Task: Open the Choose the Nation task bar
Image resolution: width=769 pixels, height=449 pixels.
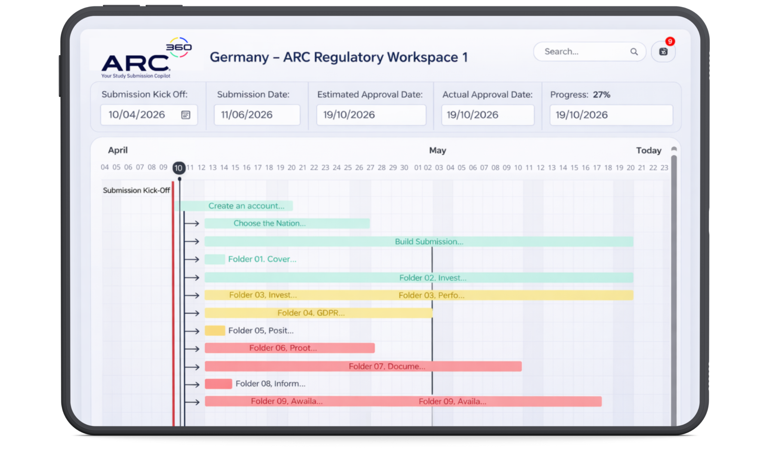Action: tap(287, 223)
